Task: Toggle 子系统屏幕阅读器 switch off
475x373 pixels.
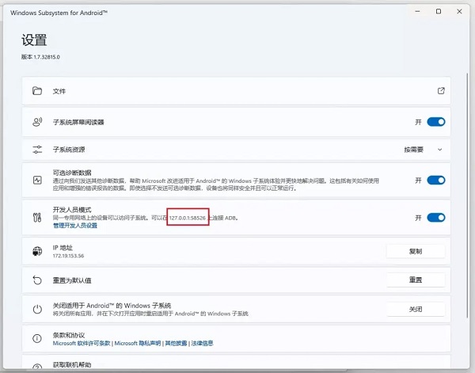Action: (436, 122)
